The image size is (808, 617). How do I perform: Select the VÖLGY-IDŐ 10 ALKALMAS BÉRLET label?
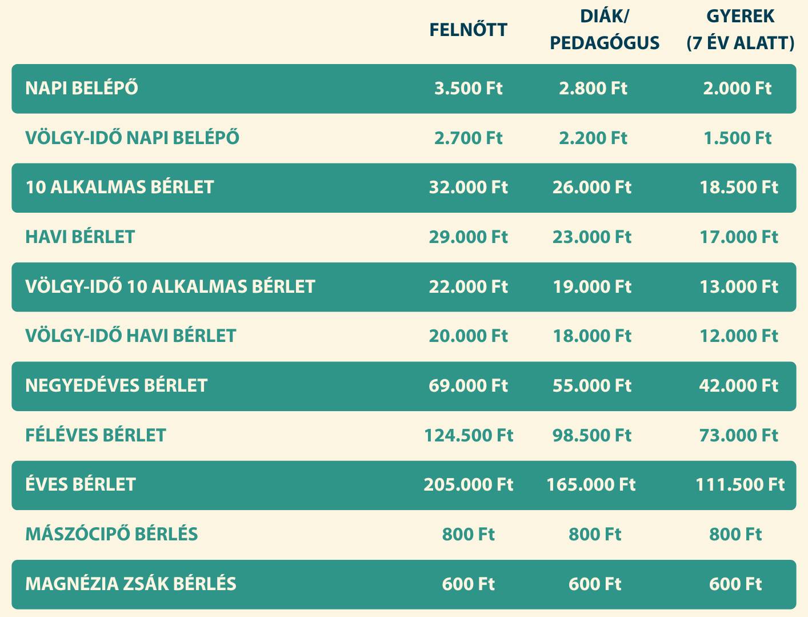pos(170,287)
